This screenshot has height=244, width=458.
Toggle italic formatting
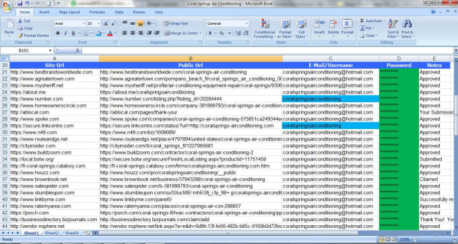(x=65, y=33)
